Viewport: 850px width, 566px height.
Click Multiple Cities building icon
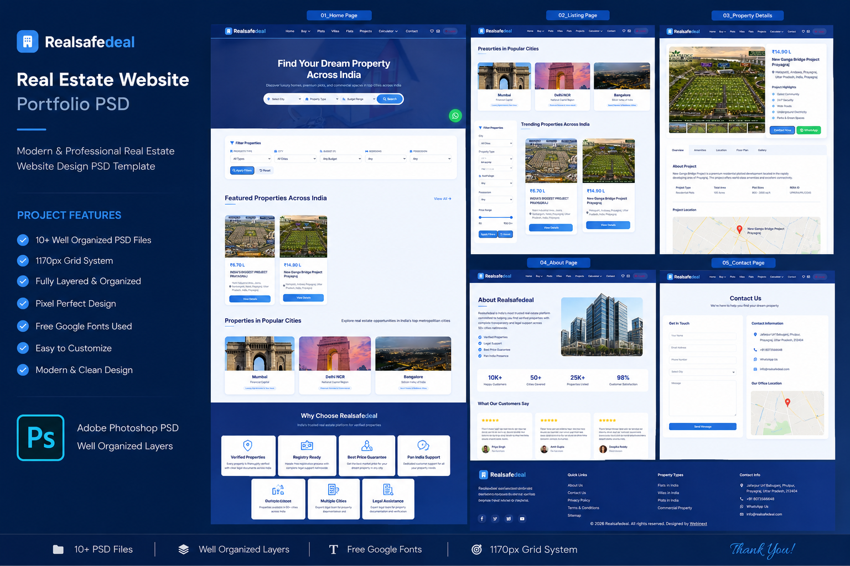(x=334, y=489)
